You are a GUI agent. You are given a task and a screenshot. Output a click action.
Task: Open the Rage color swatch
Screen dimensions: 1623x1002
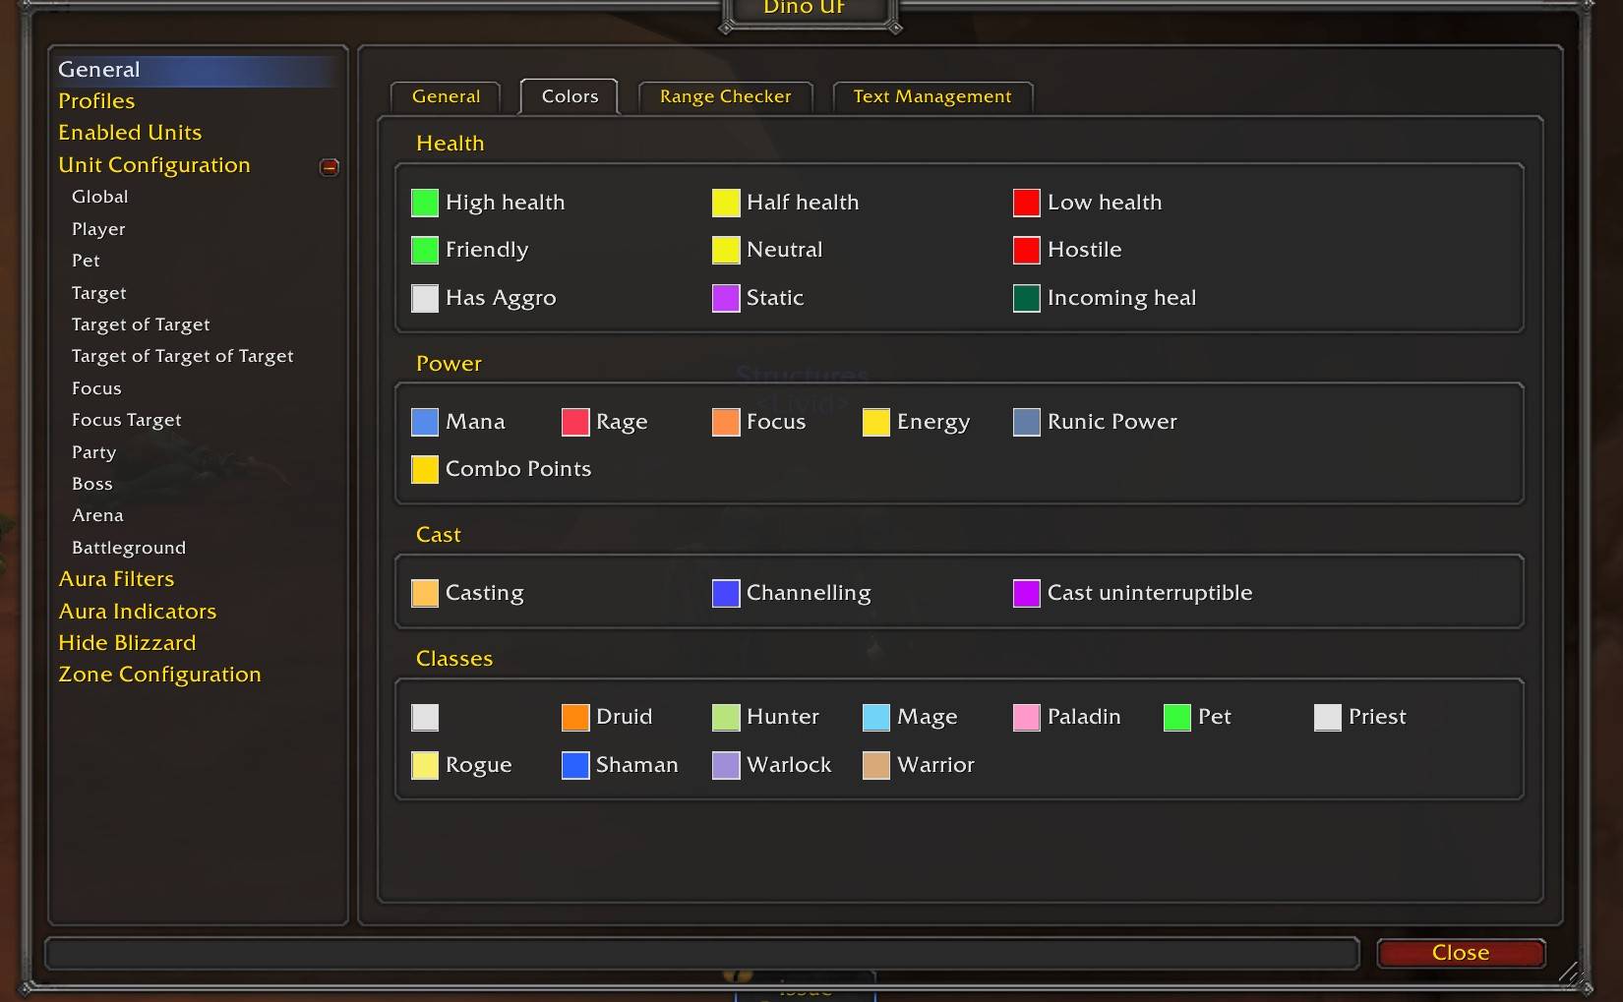[574, 422]
